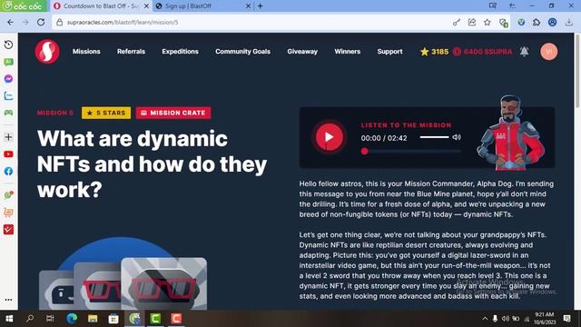Click the MISSION CRATE badge
This screenshot has height=327, width=581.
point(173,113)
